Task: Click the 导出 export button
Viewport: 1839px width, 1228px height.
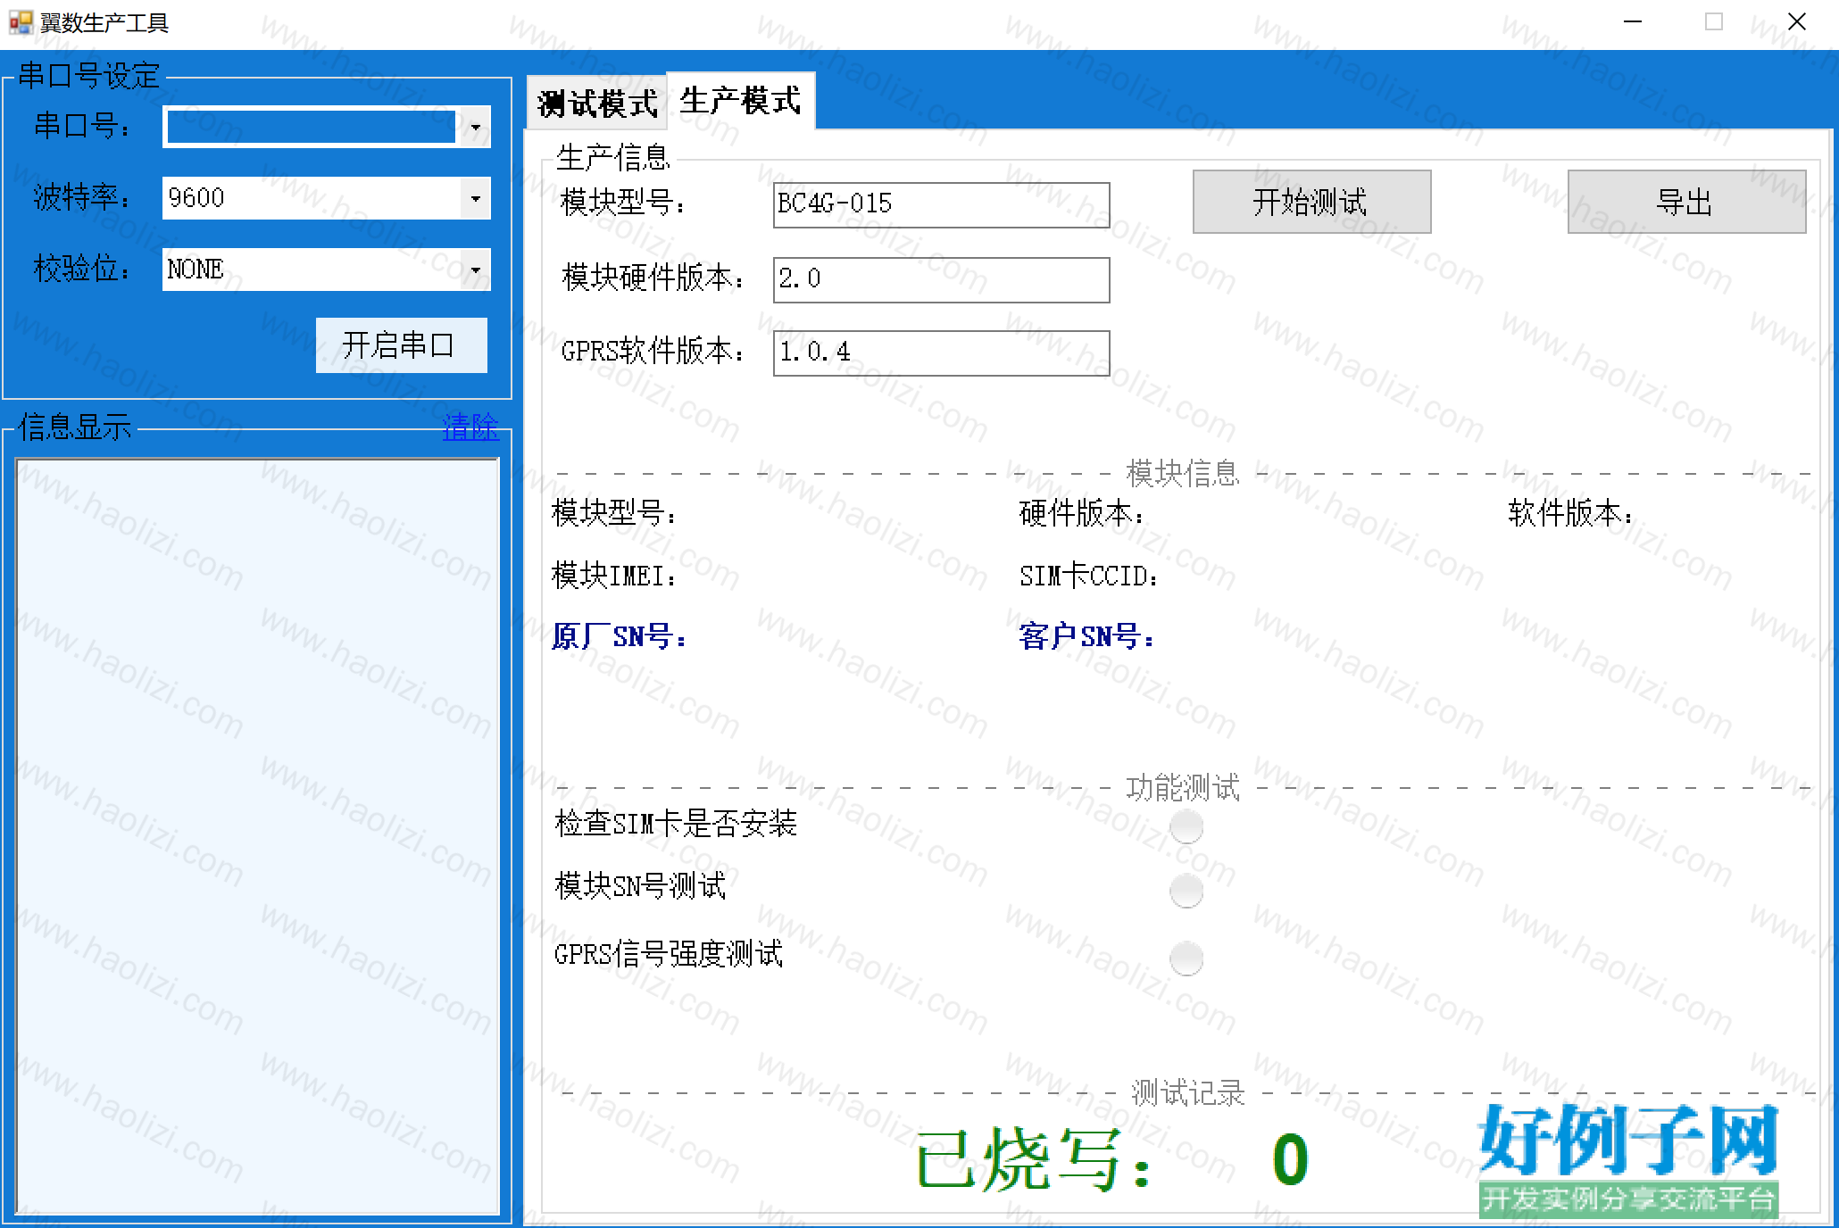Action: click(1686, 202)
